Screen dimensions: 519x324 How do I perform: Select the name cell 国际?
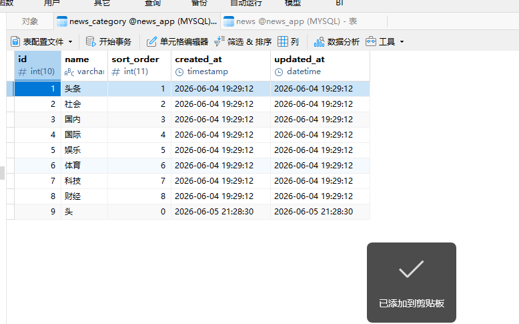85,135
